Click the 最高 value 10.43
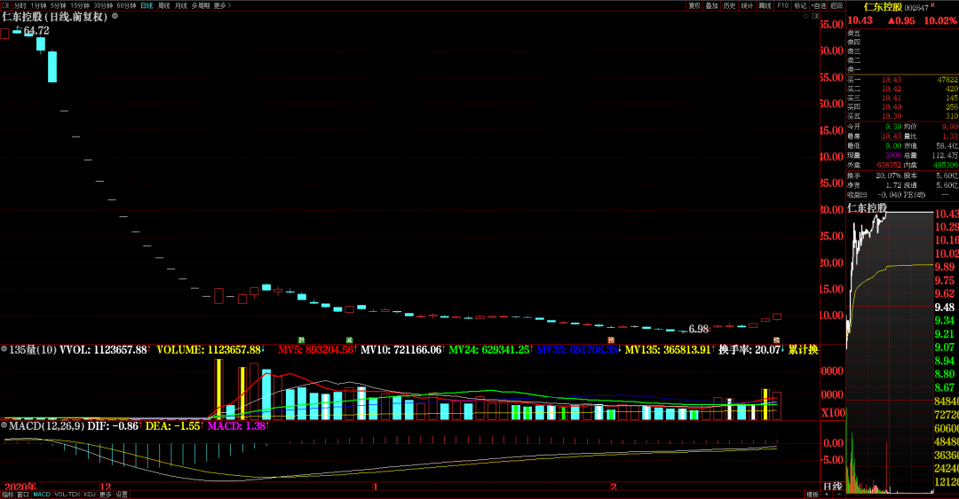This screenshot has height=499, width=959. pos(892,136)
